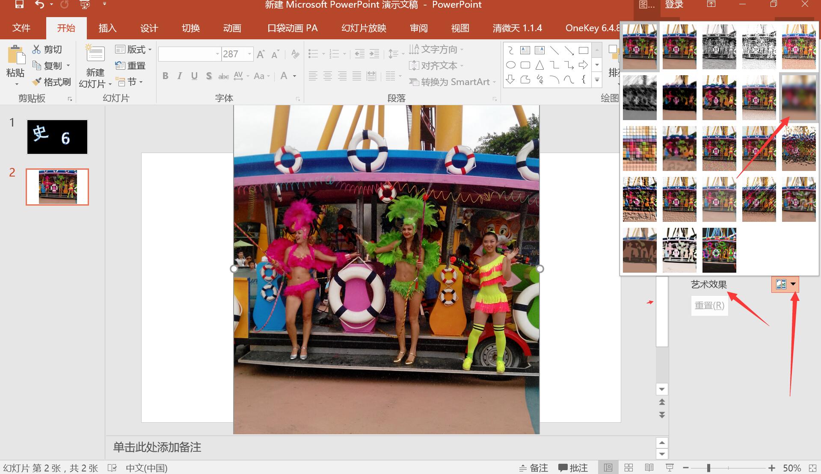
Task: Open spell check icon in status bar
Action: pyautogui.click(x=112, y=468)
